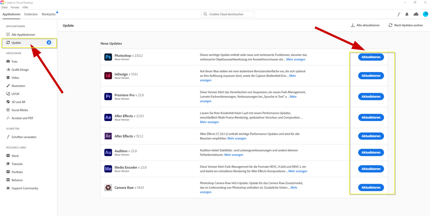Select the After Effects v 15.1.2 icon
This screenshot has height=216, width=430.
tap(108, 136)
